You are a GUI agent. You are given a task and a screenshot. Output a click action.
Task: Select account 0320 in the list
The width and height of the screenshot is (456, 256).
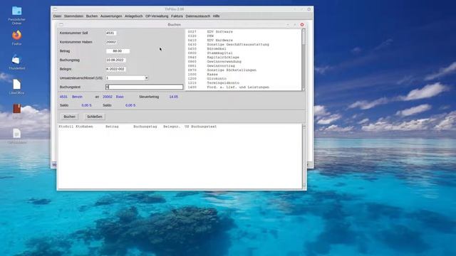click(x=201, y=36)
